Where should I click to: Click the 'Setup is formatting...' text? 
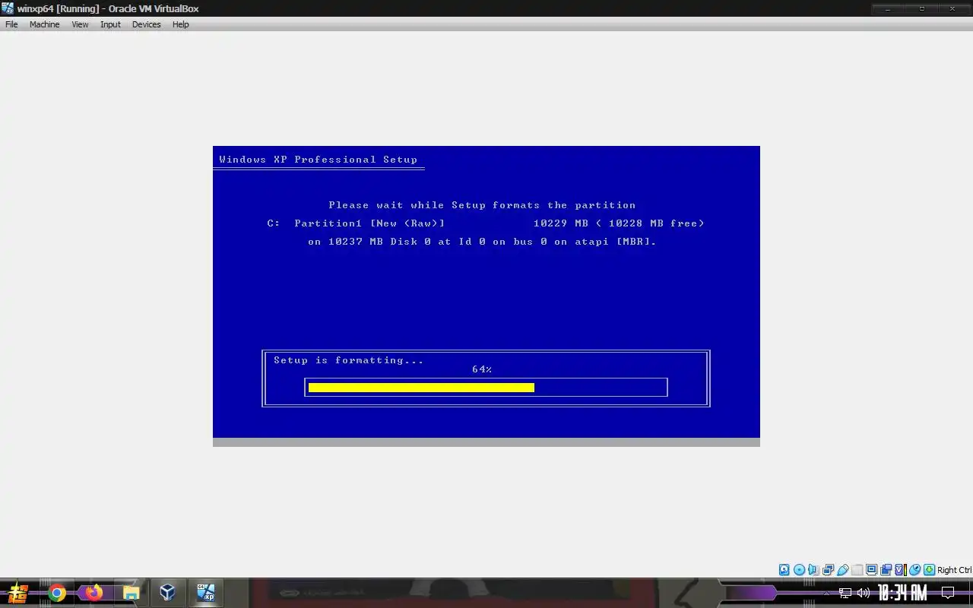coord(349,360)
